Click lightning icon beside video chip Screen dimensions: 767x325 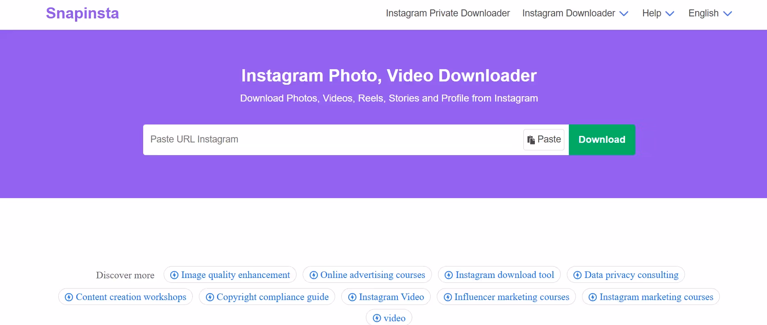coord(377,318)
